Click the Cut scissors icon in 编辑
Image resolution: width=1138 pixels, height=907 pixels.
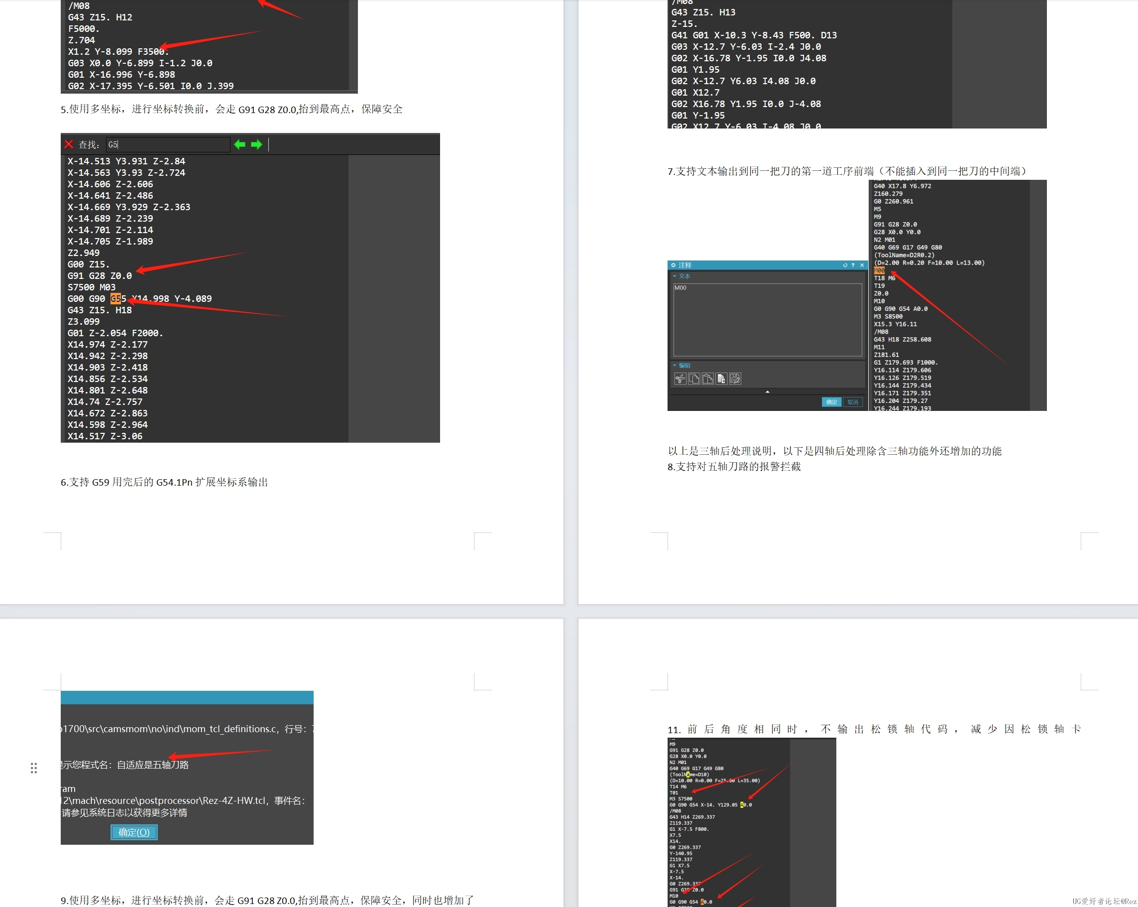681,378
